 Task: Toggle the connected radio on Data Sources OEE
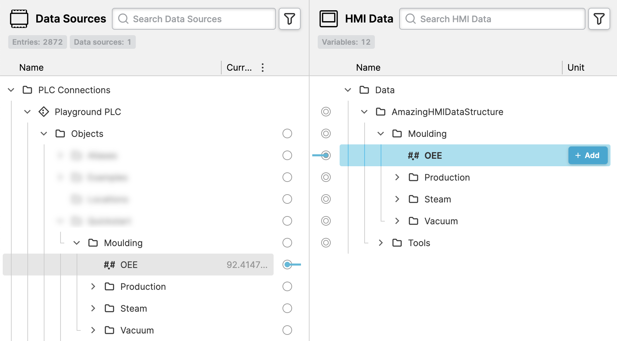click(x=287, y=265)
